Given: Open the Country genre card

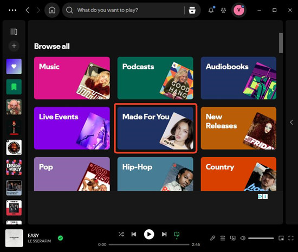Looking at the screenshot, I should [238, 174].
